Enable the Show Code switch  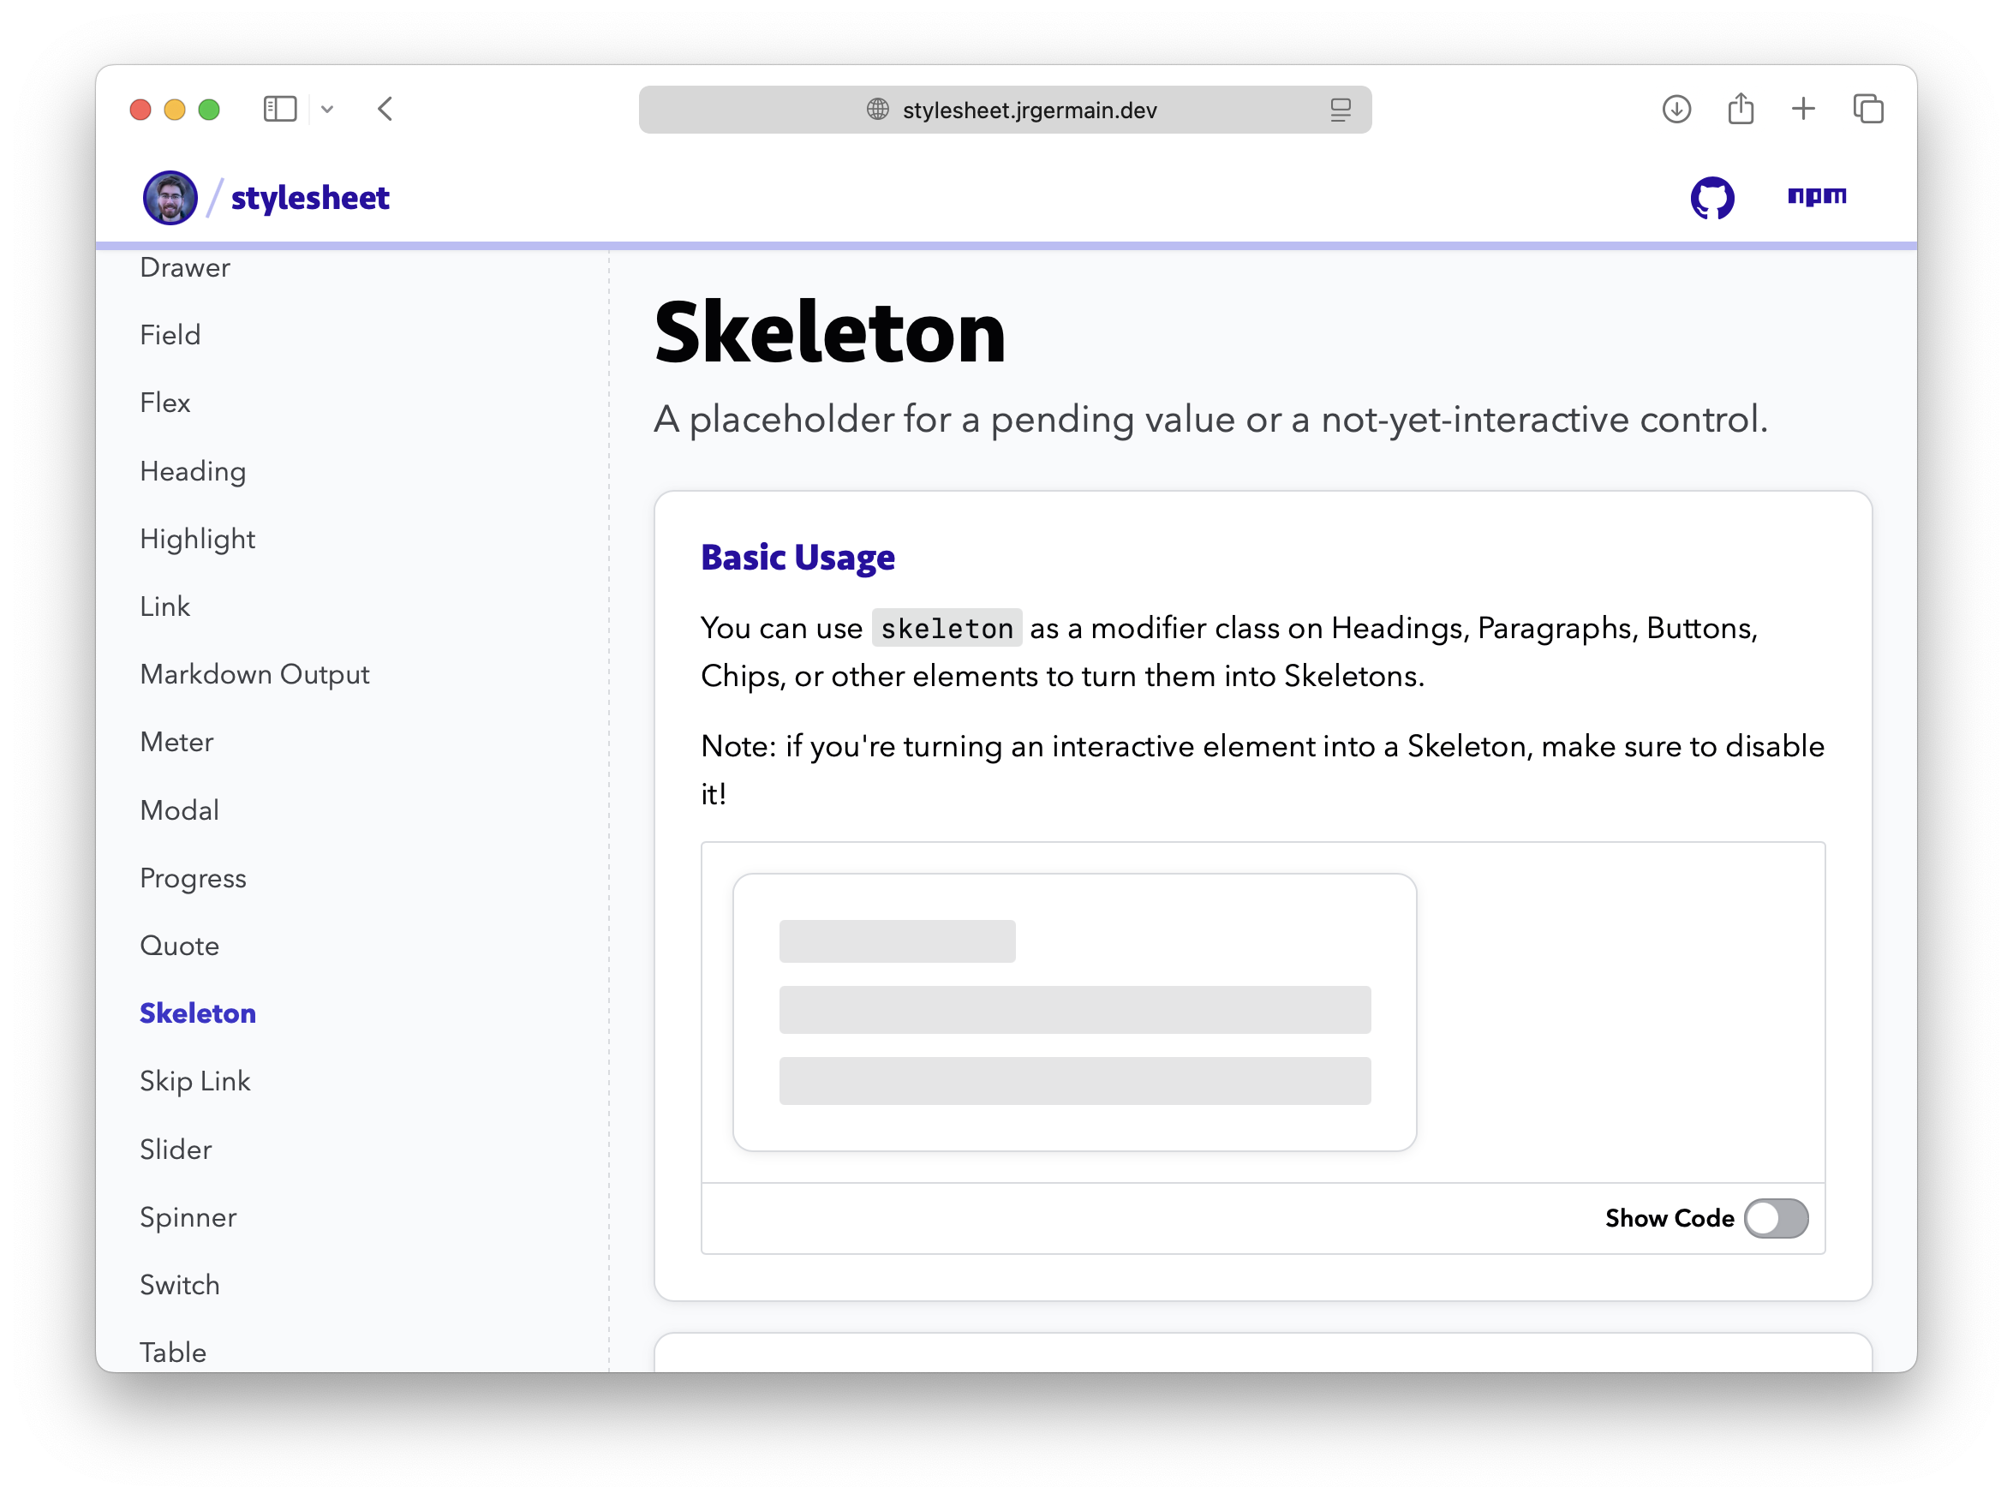[1776, 1218]
